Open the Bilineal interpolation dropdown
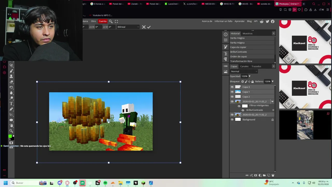The height and width of the screenshot is (187, 332). coord(128,27)
